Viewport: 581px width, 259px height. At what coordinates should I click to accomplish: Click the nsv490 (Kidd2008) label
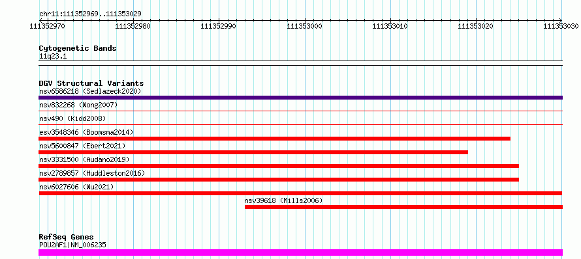[72, 118]
